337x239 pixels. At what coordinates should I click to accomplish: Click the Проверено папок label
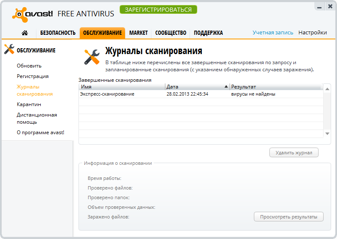[109, 198]
